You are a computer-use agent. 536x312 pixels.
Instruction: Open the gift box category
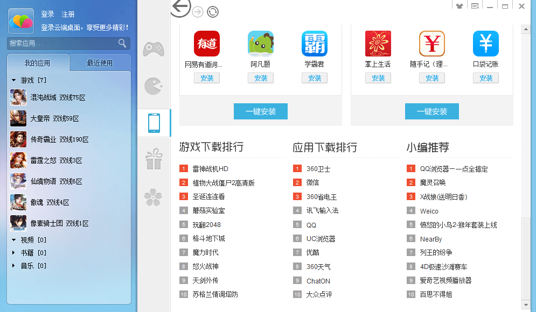click(x=154, y=159)
